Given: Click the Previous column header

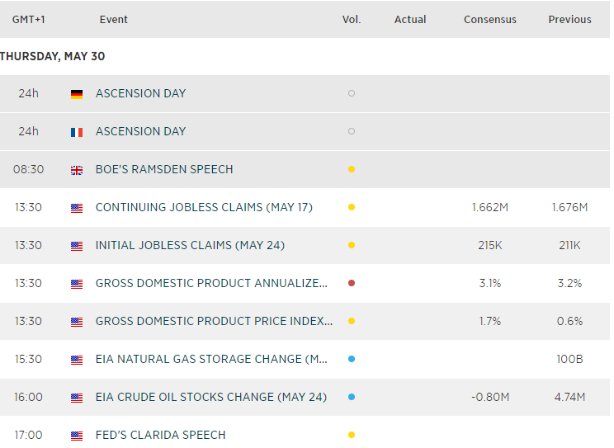Looking at the screenshot, I should pos(569,20).
